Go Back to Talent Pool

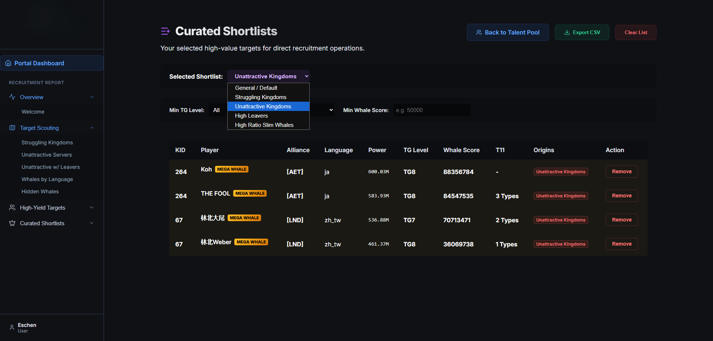coord(508,32)
